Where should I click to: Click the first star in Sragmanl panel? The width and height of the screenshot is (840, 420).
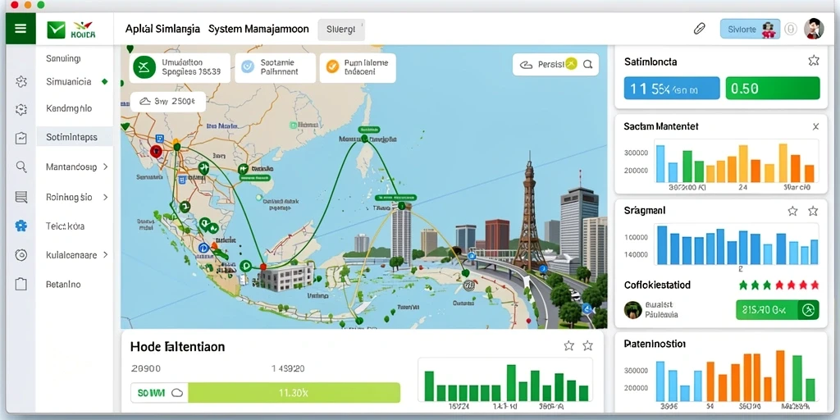tap(792, 211)
